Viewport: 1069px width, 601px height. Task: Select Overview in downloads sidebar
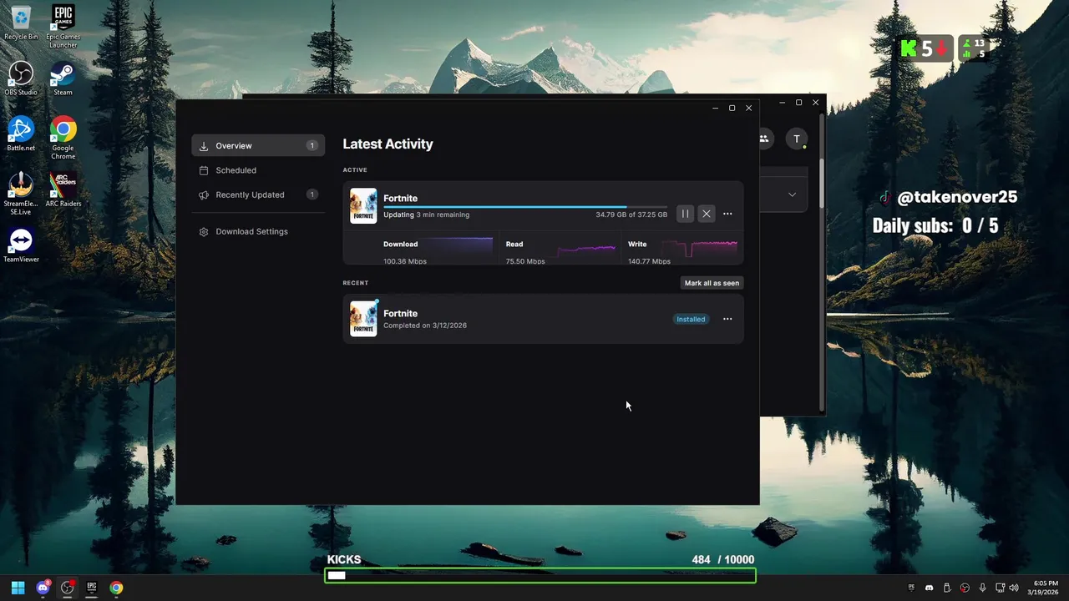click(x=258, y=145)
